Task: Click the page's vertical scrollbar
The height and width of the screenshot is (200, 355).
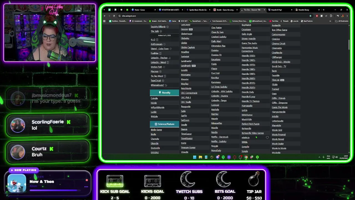Action: pos(349,44)
